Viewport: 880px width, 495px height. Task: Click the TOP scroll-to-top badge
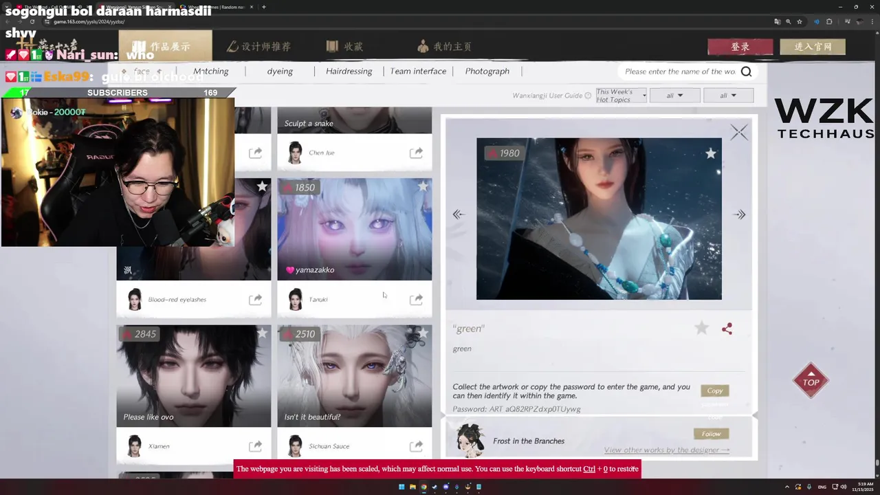click(x=811, y=381)
